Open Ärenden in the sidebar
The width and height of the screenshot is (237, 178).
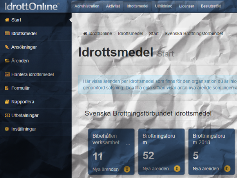pyautogui.click(x=36, y=61)
